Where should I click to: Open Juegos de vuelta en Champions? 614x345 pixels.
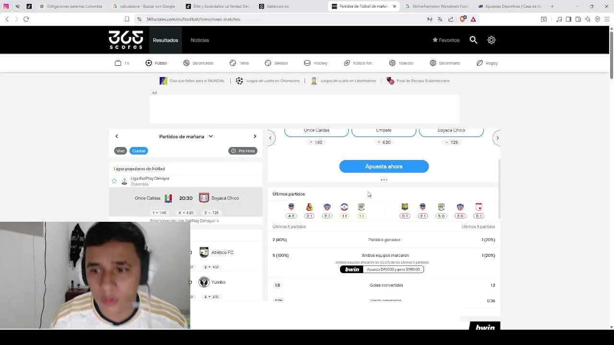pyautogui.click(x=268, y=81)
